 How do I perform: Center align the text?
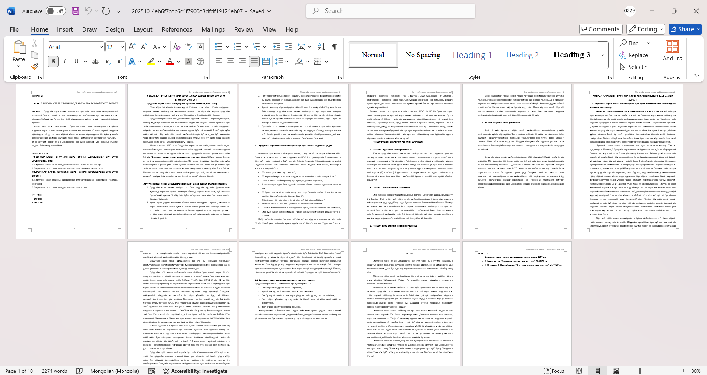tap(231, 62)
